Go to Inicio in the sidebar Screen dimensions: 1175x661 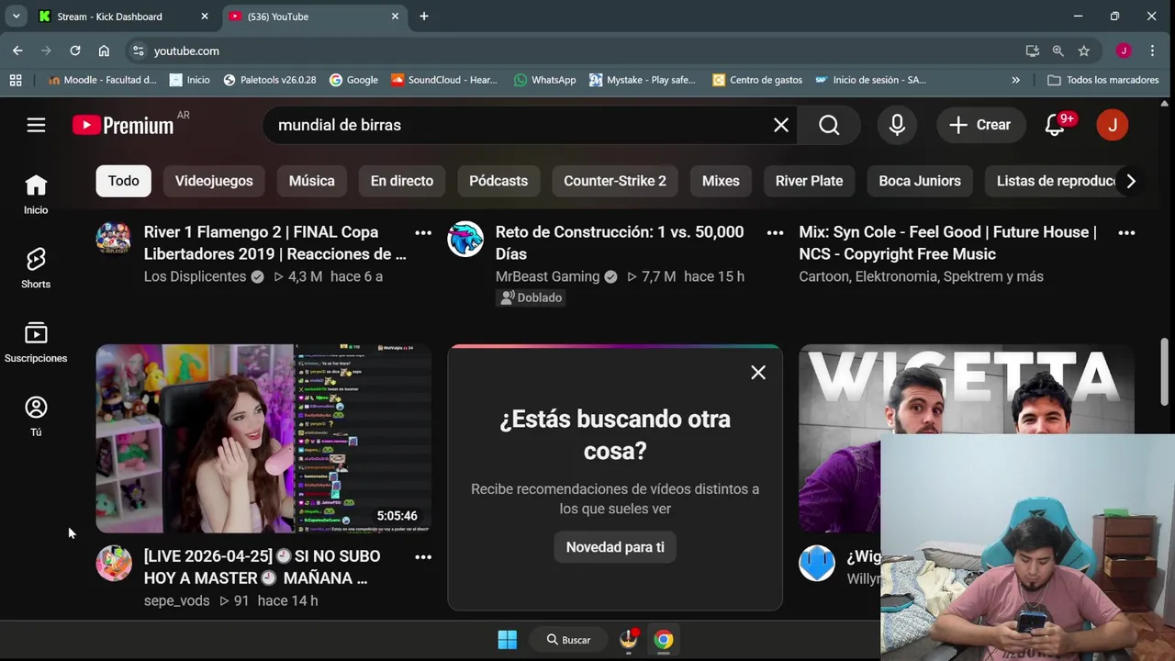tap(36, 195)
